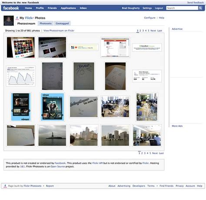This screenshot has width=206, height=200.
Task: Click the search magnifier icon
Action: pyautogui.click(x=200, y=8)
